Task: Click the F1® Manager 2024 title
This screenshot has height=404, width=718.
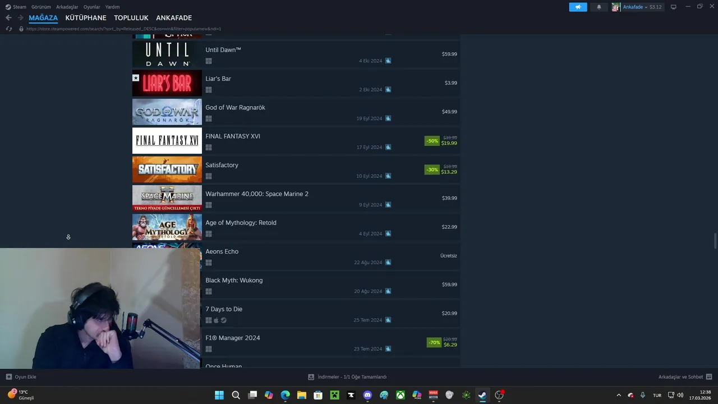Action: (x=233, y=338)
